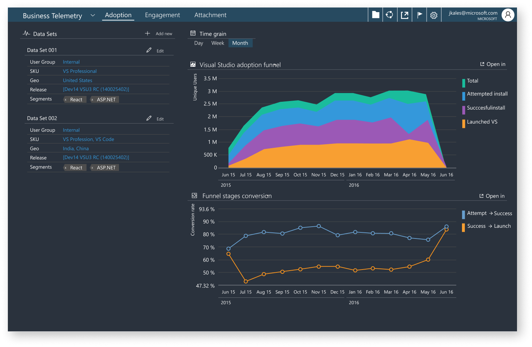Viewport: 532px width, 347px height.
Task: Click the flag icon in header
Action: [x=419, y=15]
